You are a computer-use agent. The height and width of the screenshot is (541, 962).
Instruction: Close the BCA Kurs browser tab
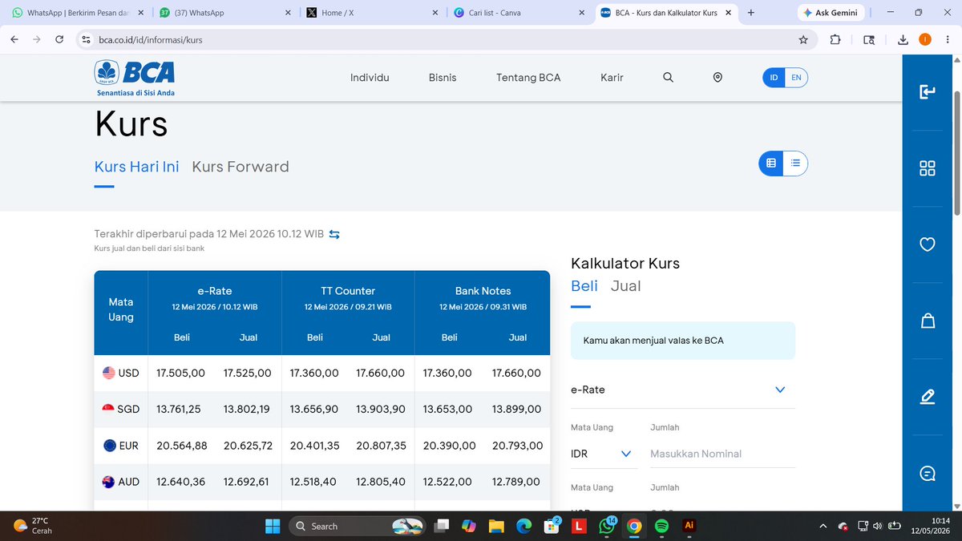727,13
